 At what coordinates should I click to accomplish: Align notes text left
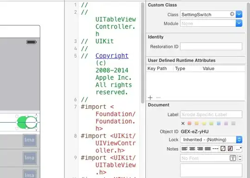point(184,149)
